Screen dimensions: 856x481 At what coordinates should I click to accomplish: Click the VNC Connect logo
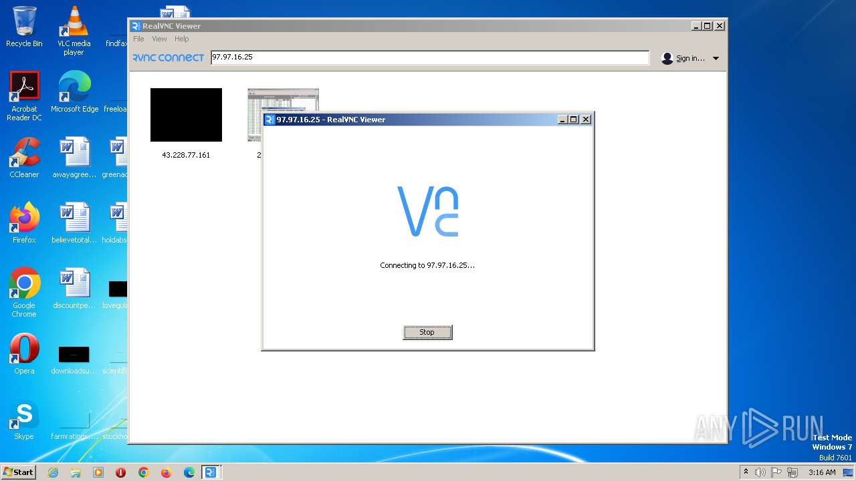click(168, 57)
